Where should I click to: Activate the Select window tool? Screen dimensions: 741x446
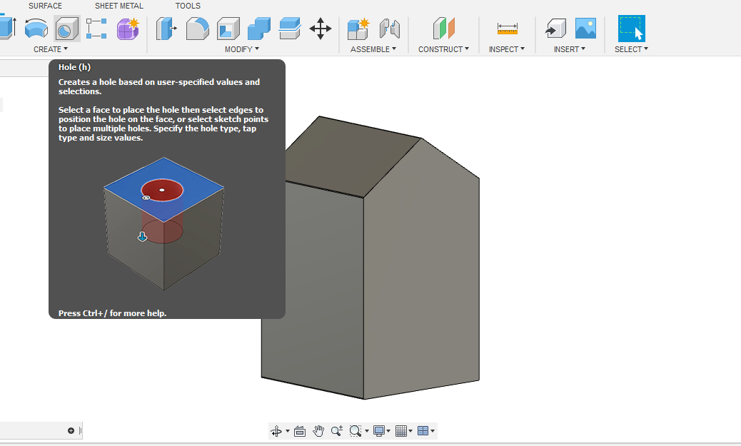tap(631, 29)
